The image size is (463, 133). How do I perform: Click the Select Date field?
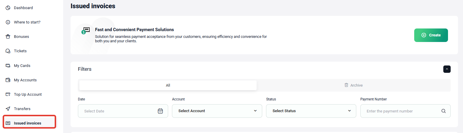(123, 111)
